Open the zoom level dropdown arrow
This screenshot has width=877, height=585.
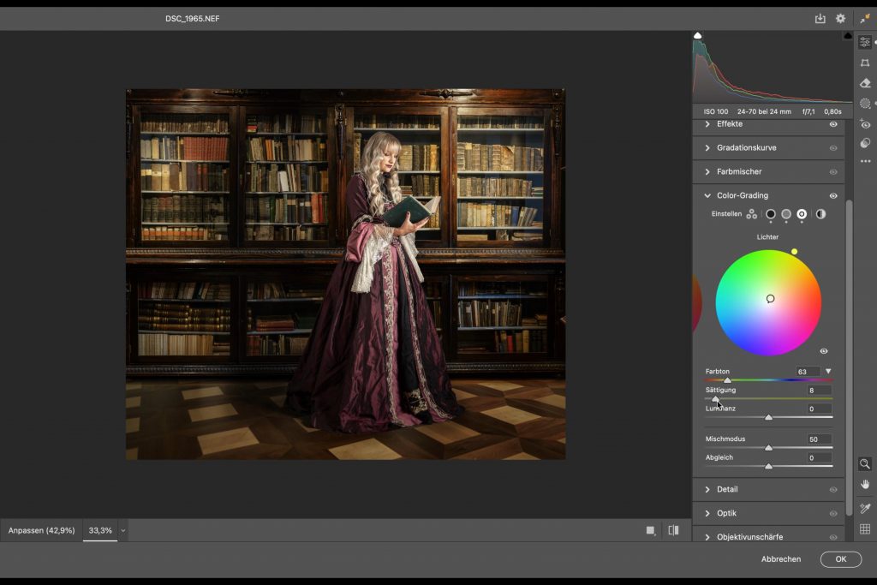coord(123,531)
